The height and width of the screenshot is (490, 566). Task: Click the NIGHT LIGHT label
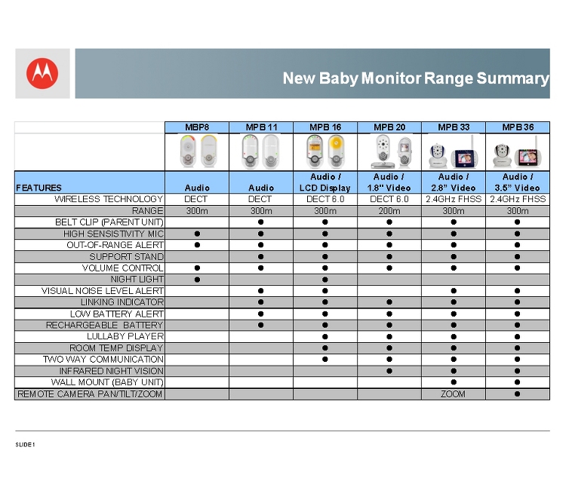coord(137,280)
